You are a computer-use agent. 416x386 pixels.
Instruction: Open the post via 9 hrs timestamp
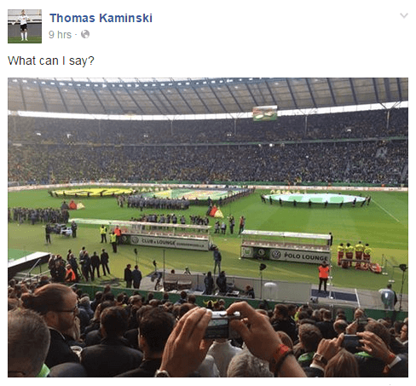(60, 35)
